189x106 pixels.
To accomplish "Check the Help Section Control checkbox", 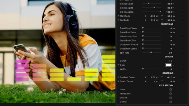I will coord(170,102).
